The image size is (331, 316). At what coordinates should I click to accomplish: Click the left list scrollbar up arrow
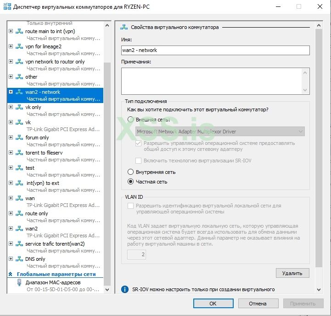pyautogui.click(x=107, y=25)
